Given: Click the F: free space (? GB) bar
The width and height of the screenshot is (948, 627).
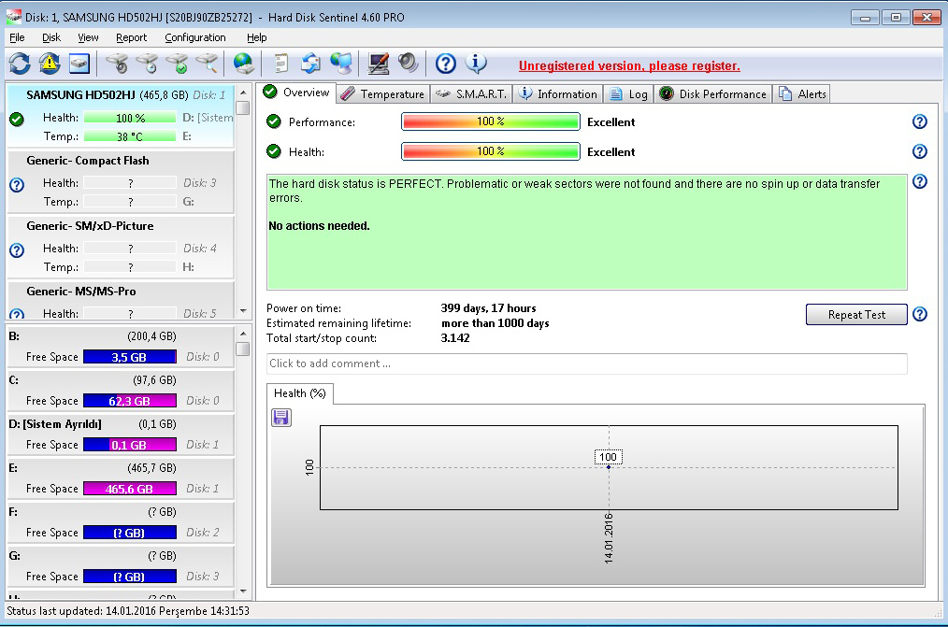Looking at the screenshot, I should 129,533.
